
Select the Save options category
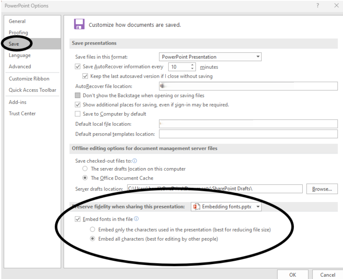(x=32, y=44)
